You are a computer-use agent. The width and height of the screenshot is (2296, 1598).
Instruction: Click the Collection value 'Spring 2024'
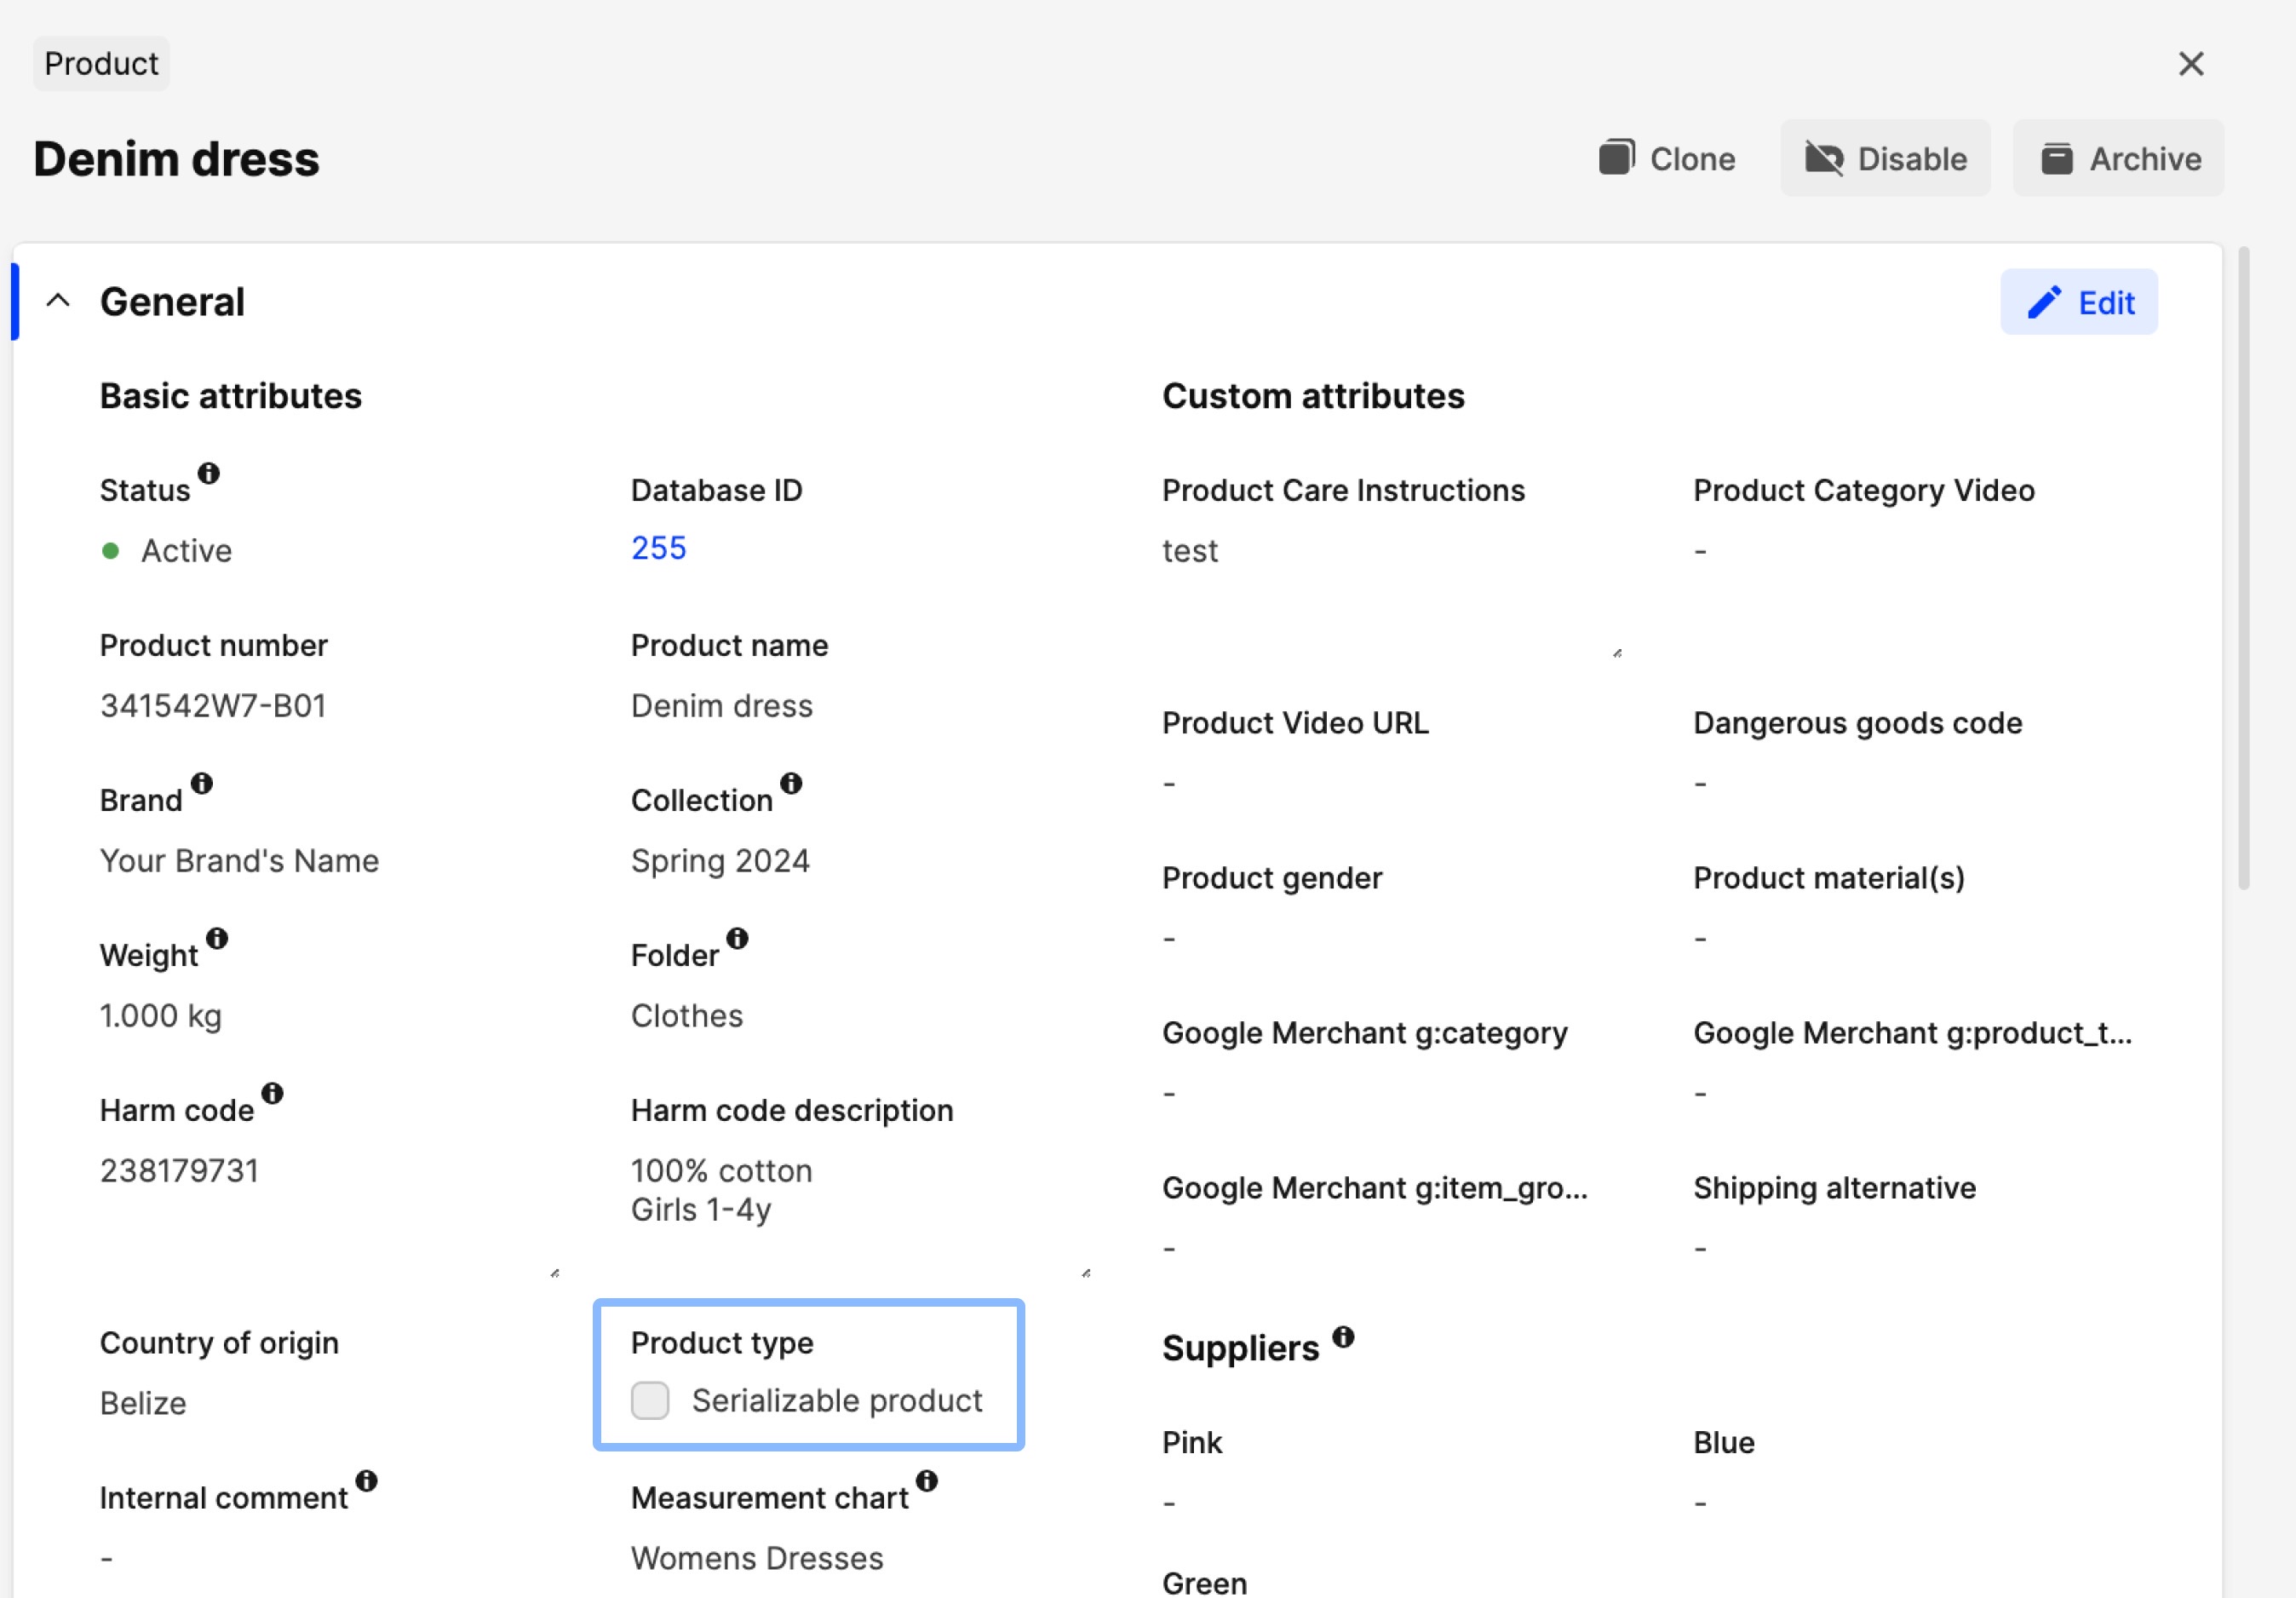click(720, 861)
